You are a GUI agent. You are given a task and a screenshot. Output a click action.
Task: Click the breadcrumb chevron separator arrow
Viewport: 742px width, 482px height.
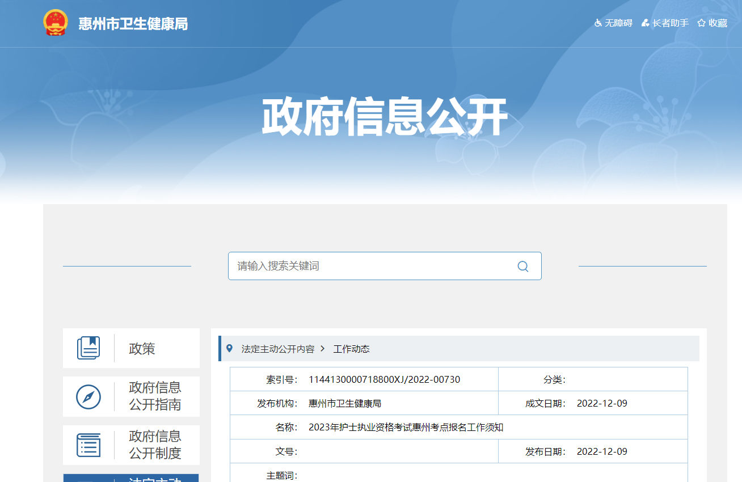[323, 349]
